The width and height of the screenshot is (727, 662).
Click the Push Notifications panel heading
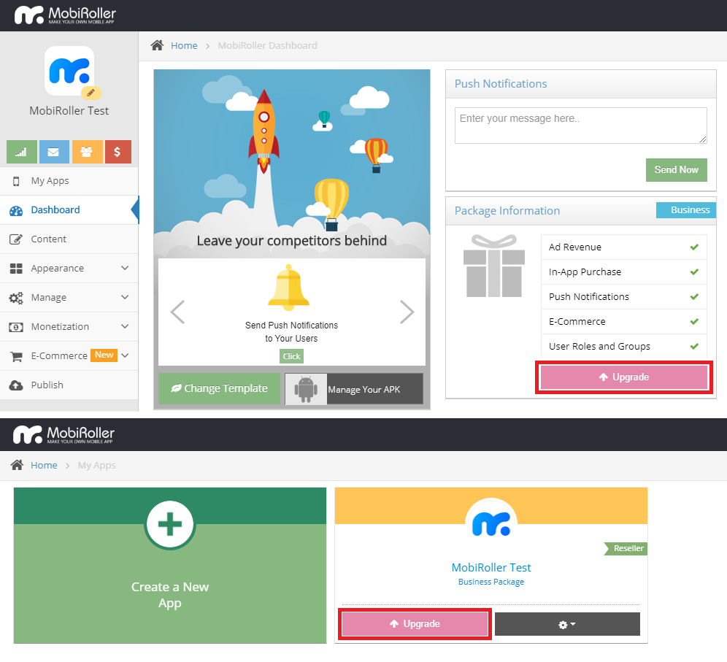pos(501,84)
